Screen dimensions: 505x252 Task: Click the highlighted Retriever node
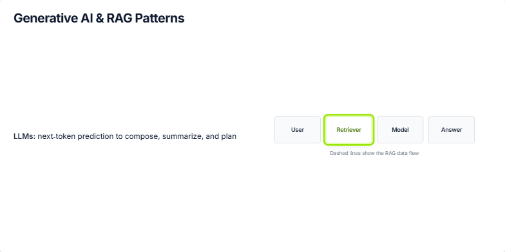pyautogui.click(x=349, y=130)
